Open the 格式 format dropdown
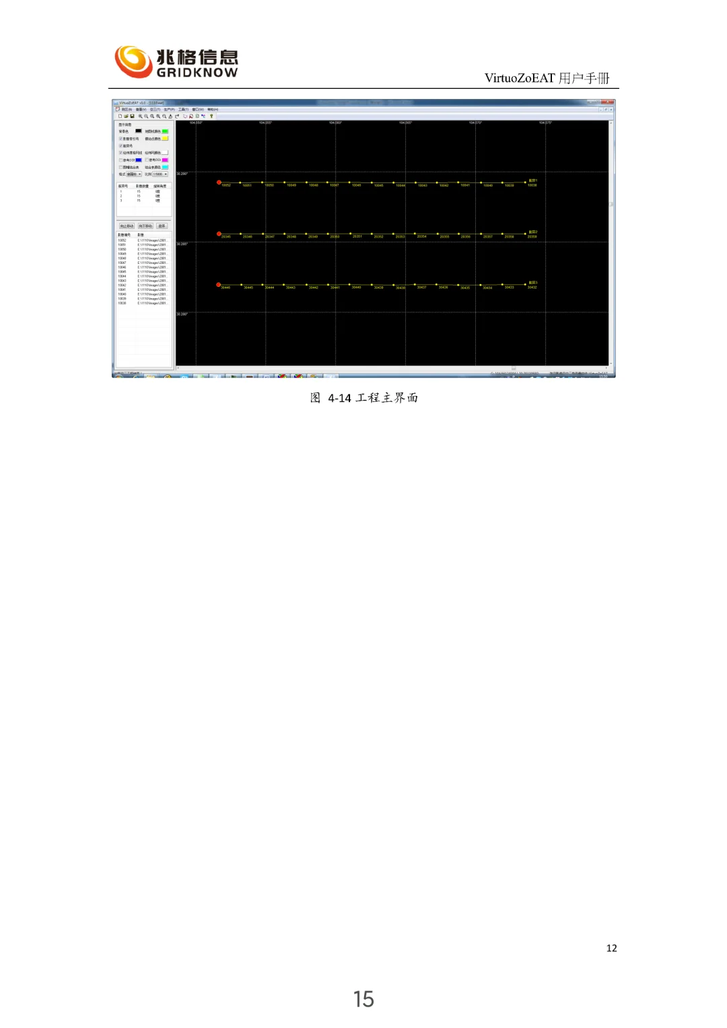 [x=134, y=174]
